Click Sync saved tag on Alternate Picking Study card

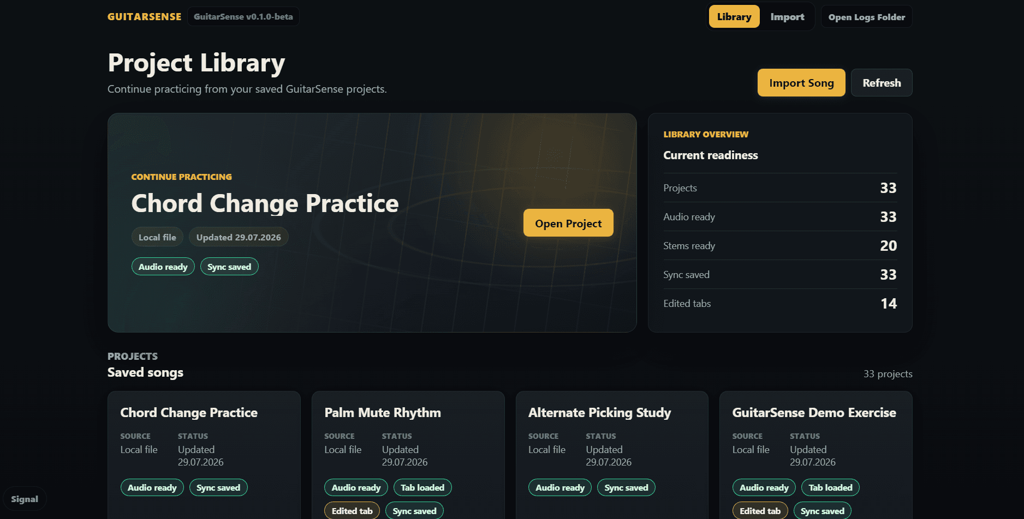pyautogui.click(x=626, y=487)
